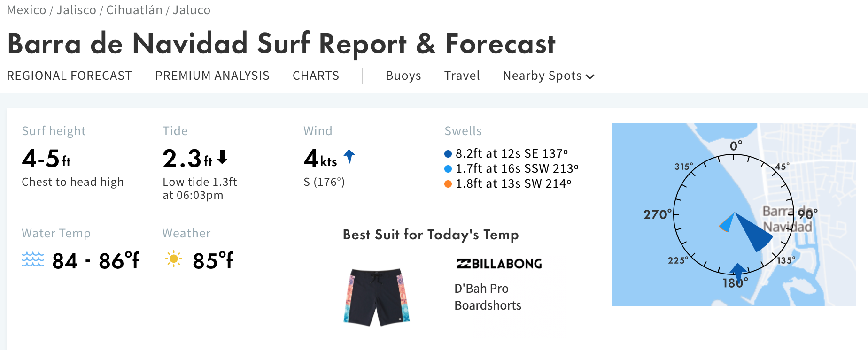Open the Travel link
This screenshot has height=350, width=868.
[x=462, y=76]
